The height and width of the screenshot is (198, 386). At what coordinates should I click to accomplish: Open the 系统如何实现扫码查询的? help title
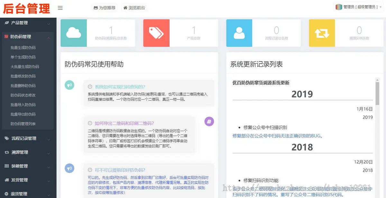click(x=120, y=87)
